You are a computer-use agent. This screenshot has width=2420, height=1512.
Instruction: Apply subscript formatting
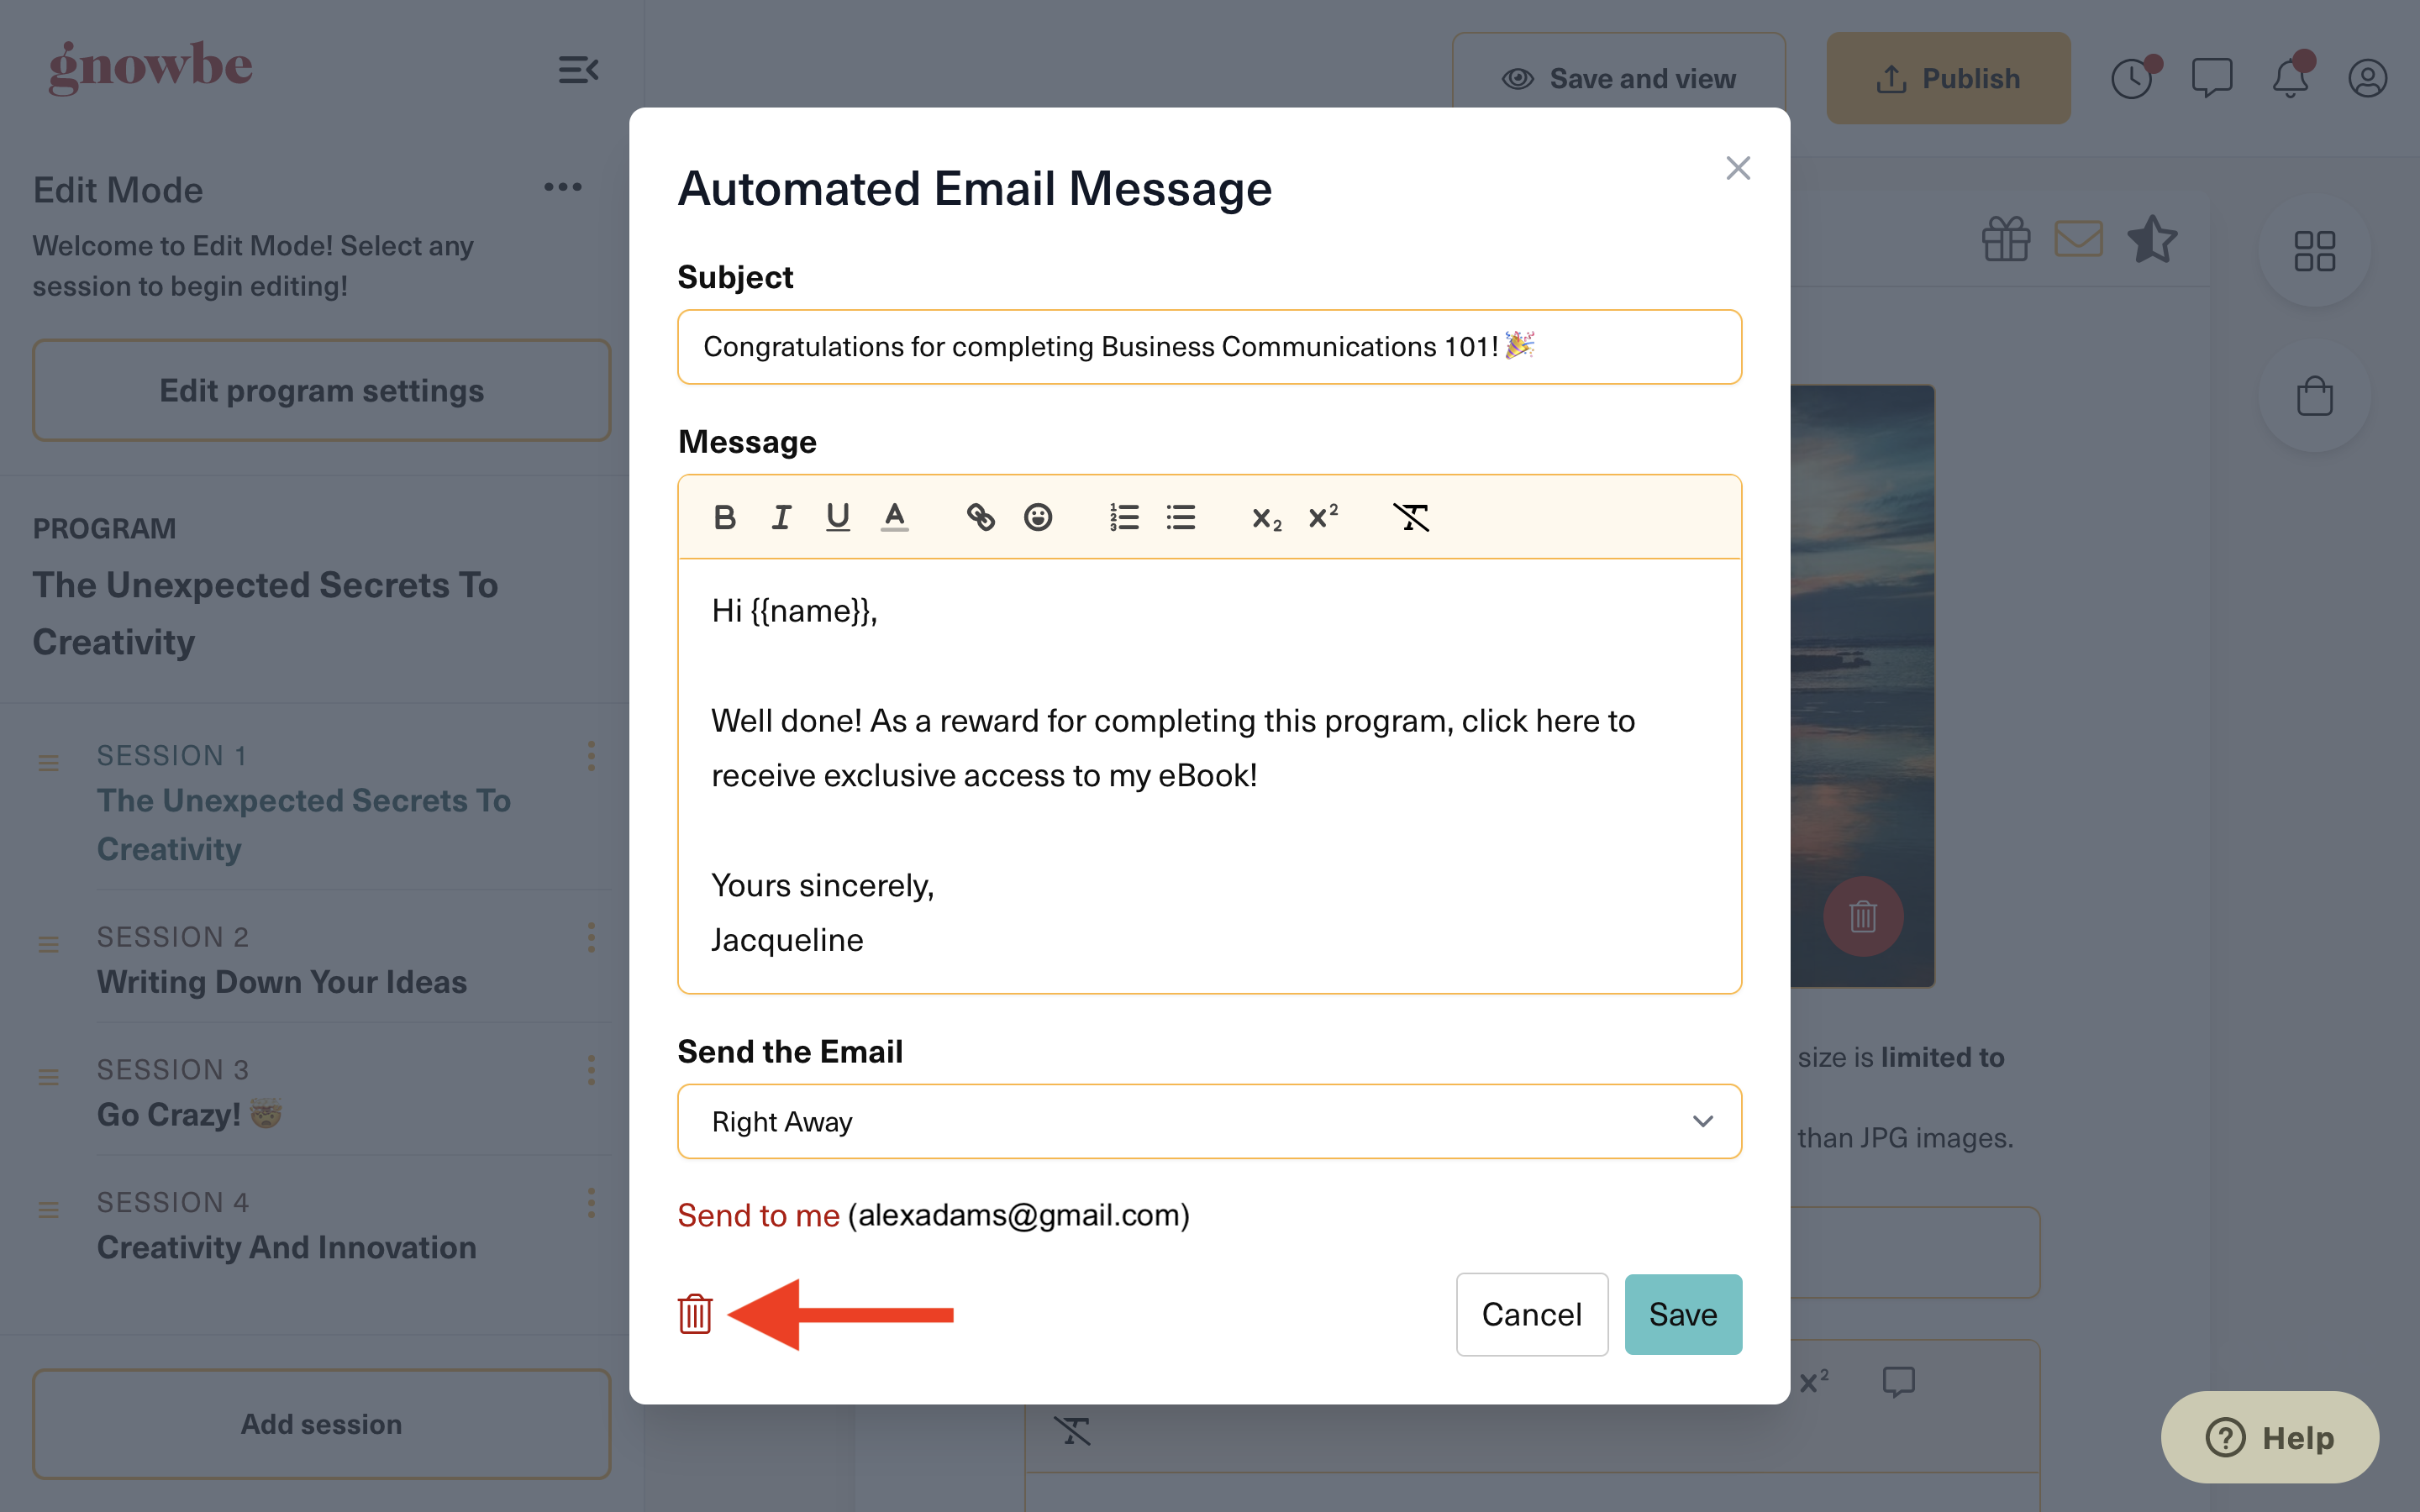point(1266,518)
